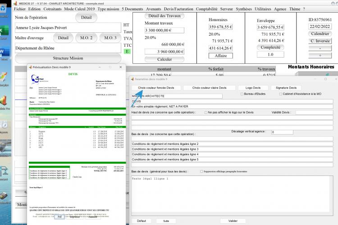338x225 pixels.
Task: Click Choix couleur claire Devis button
Action: 209,88
